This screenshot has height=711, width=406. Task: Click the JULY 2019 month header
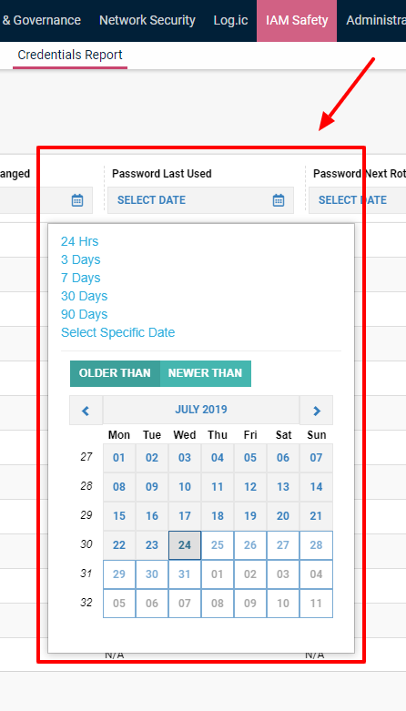point(201,410)
